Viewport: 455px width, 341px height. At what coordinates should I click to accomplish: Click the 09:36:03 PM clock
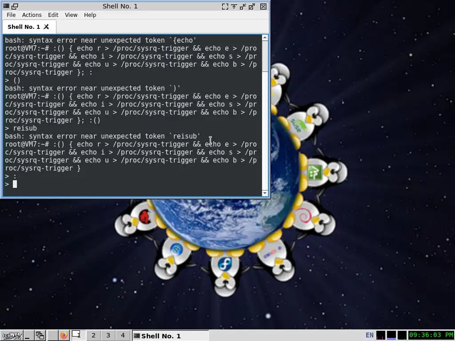[x=431, y=335]
